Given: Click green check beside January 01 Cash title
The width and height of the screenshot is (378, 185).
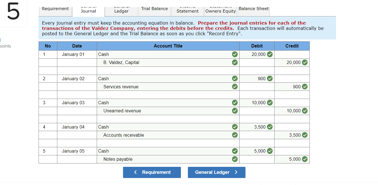Looking at the screenshot, I should point(235,54).
